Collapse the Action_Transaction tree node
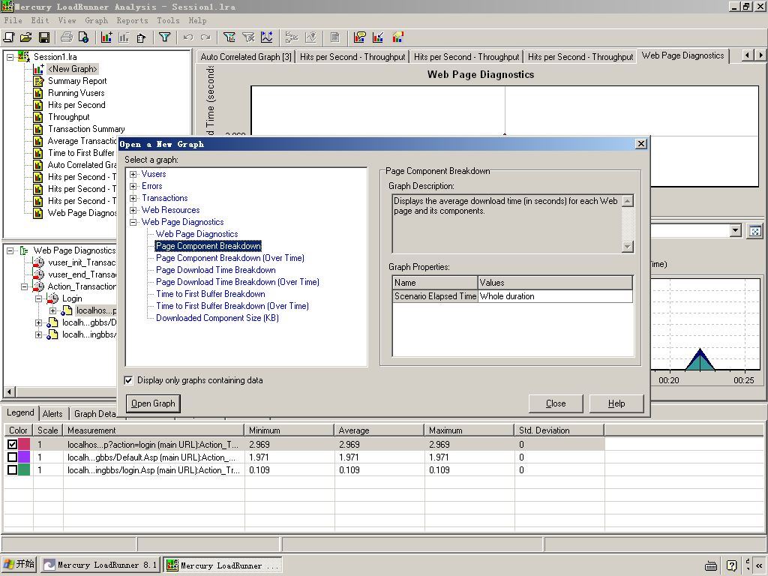The image size is (768, 576). (x=24, y=287)
